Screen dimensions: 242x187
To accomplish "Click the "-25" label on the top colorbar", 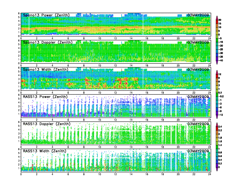I will 221,50.
